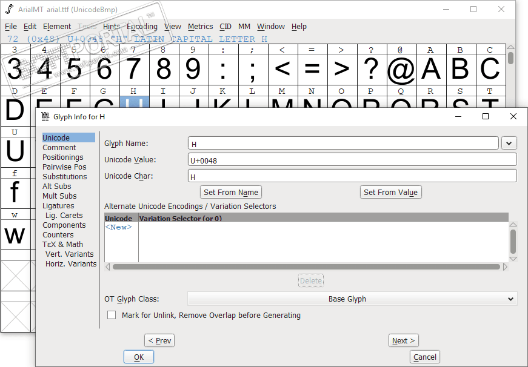Open the Help menu
Viewport: 528px width, 367px height.
click(x=299, y=27)
